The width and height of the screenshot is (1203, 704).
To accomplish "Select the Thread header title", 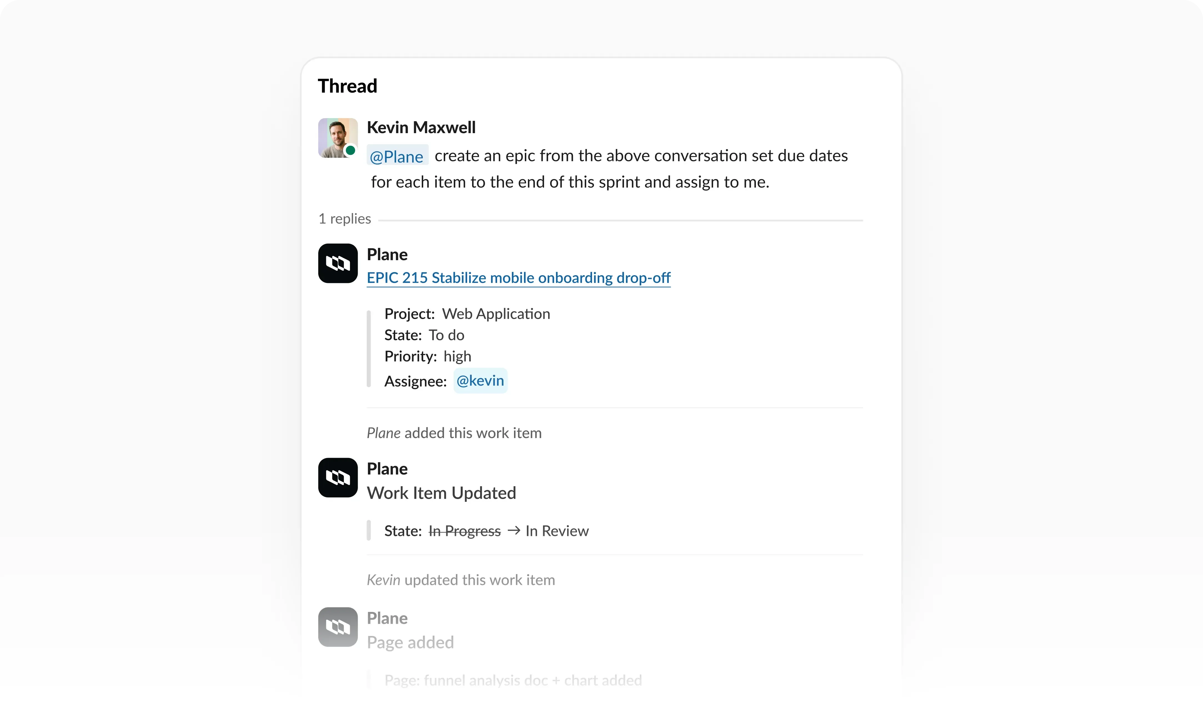I will click(347, 86).
